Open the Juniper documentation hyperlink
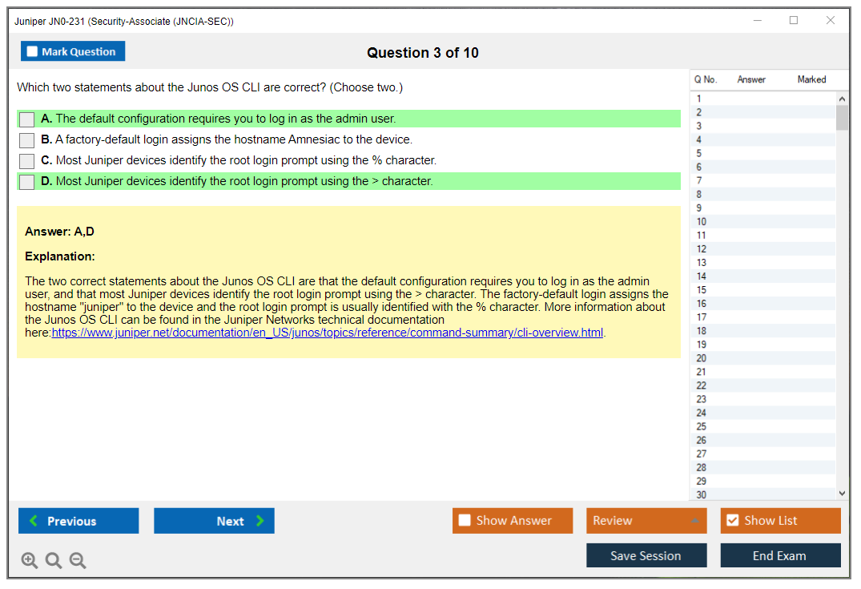Image resolution: width=861 pixels, height=589 pixels. pyautogui.click(x=327, y=333)
